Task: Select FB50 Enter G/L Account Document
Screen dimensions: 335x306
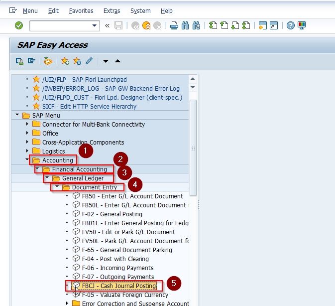Action: point(132,196)
